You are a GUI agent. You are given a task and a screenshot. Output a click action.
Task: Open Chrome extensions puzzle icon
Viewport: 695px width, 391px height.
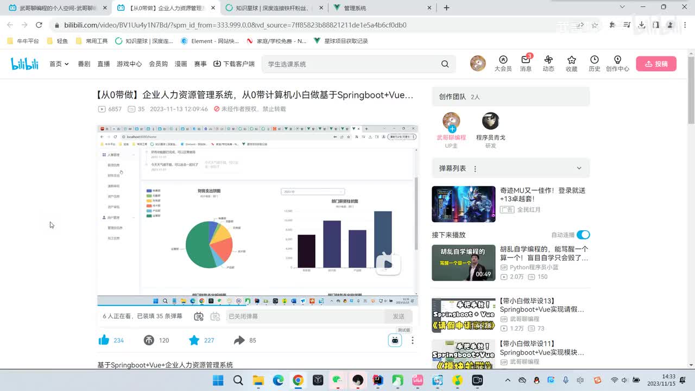click(612, 25)
